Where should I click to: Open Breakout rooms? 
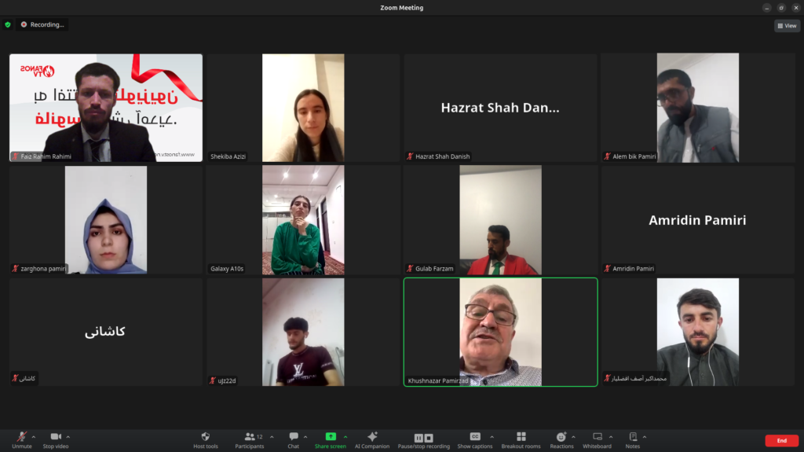pyautogui.click(x=521, y=436)
